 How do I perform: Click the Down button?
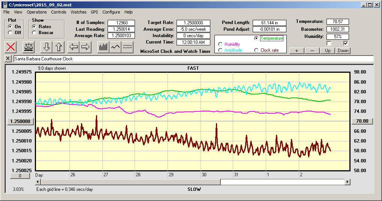click(x=343, y=51)
